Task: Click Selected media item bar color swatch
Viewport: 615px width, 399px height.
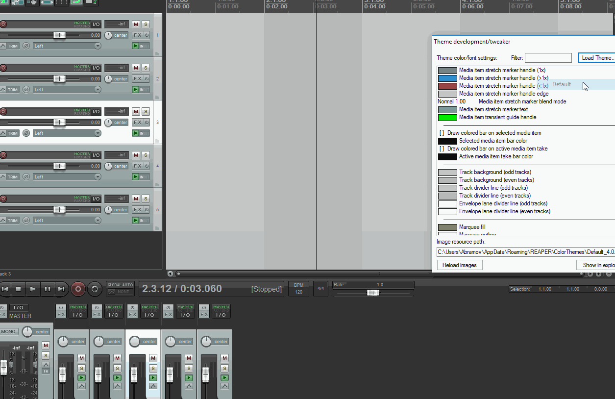Action: click(x=447, y=141)
